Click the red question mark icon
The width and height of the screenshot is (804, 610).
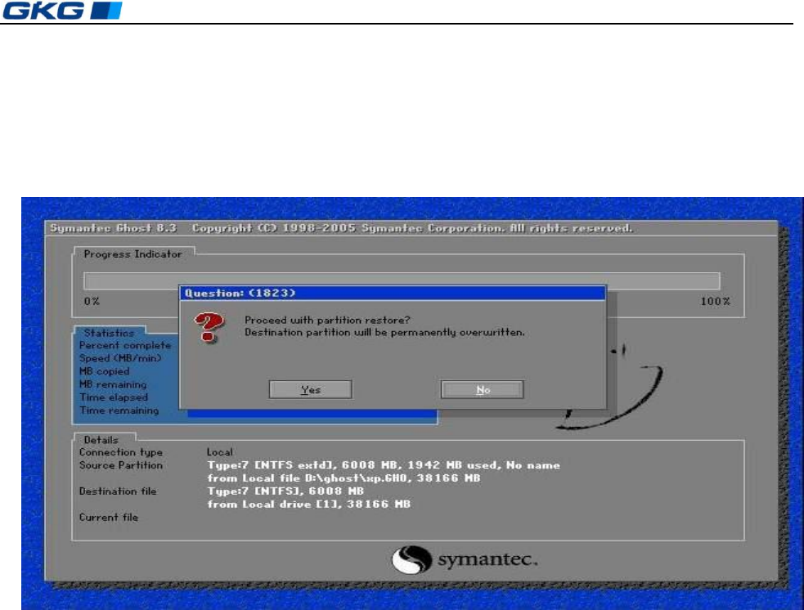(209, 328)
